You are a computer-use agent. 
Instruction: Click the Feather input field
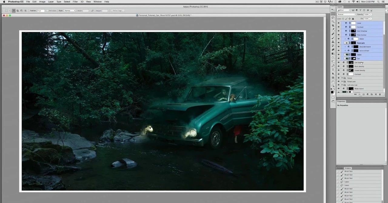coord(41,11)
